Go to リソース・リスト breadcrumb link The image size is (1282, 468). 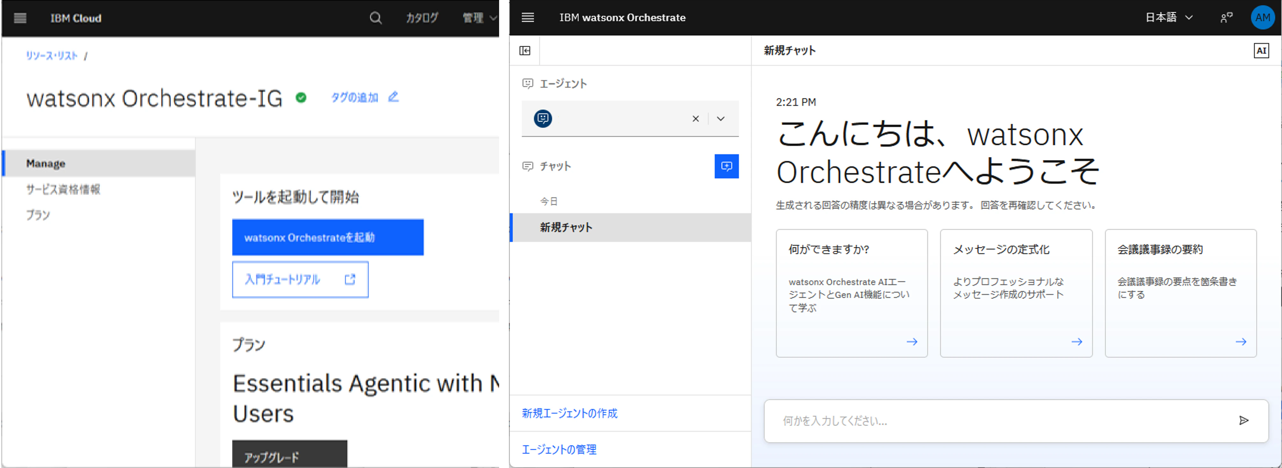coord(52,56)
